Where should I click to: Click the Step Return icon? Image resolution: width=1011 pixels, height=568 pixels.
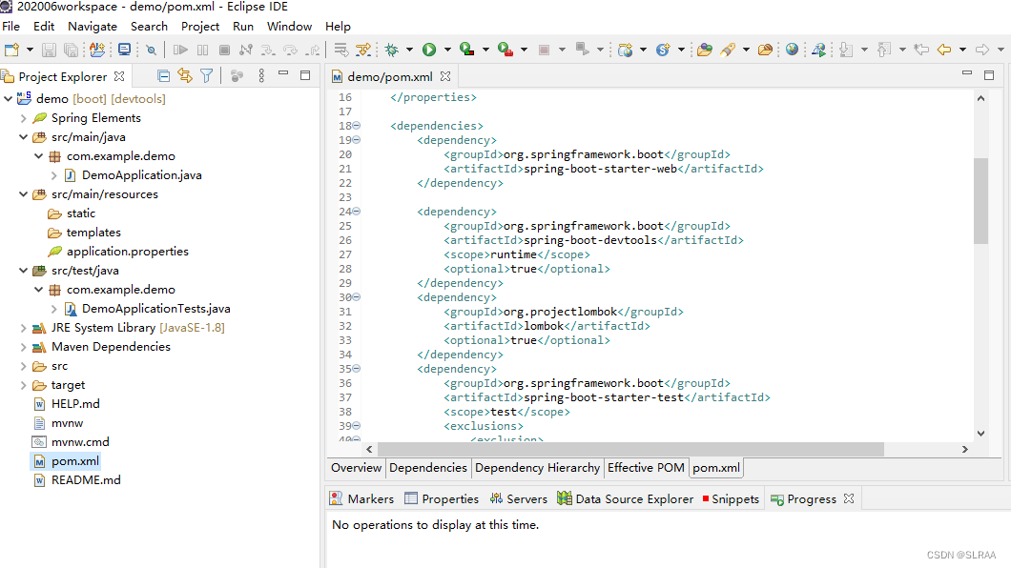pos(313,50)
